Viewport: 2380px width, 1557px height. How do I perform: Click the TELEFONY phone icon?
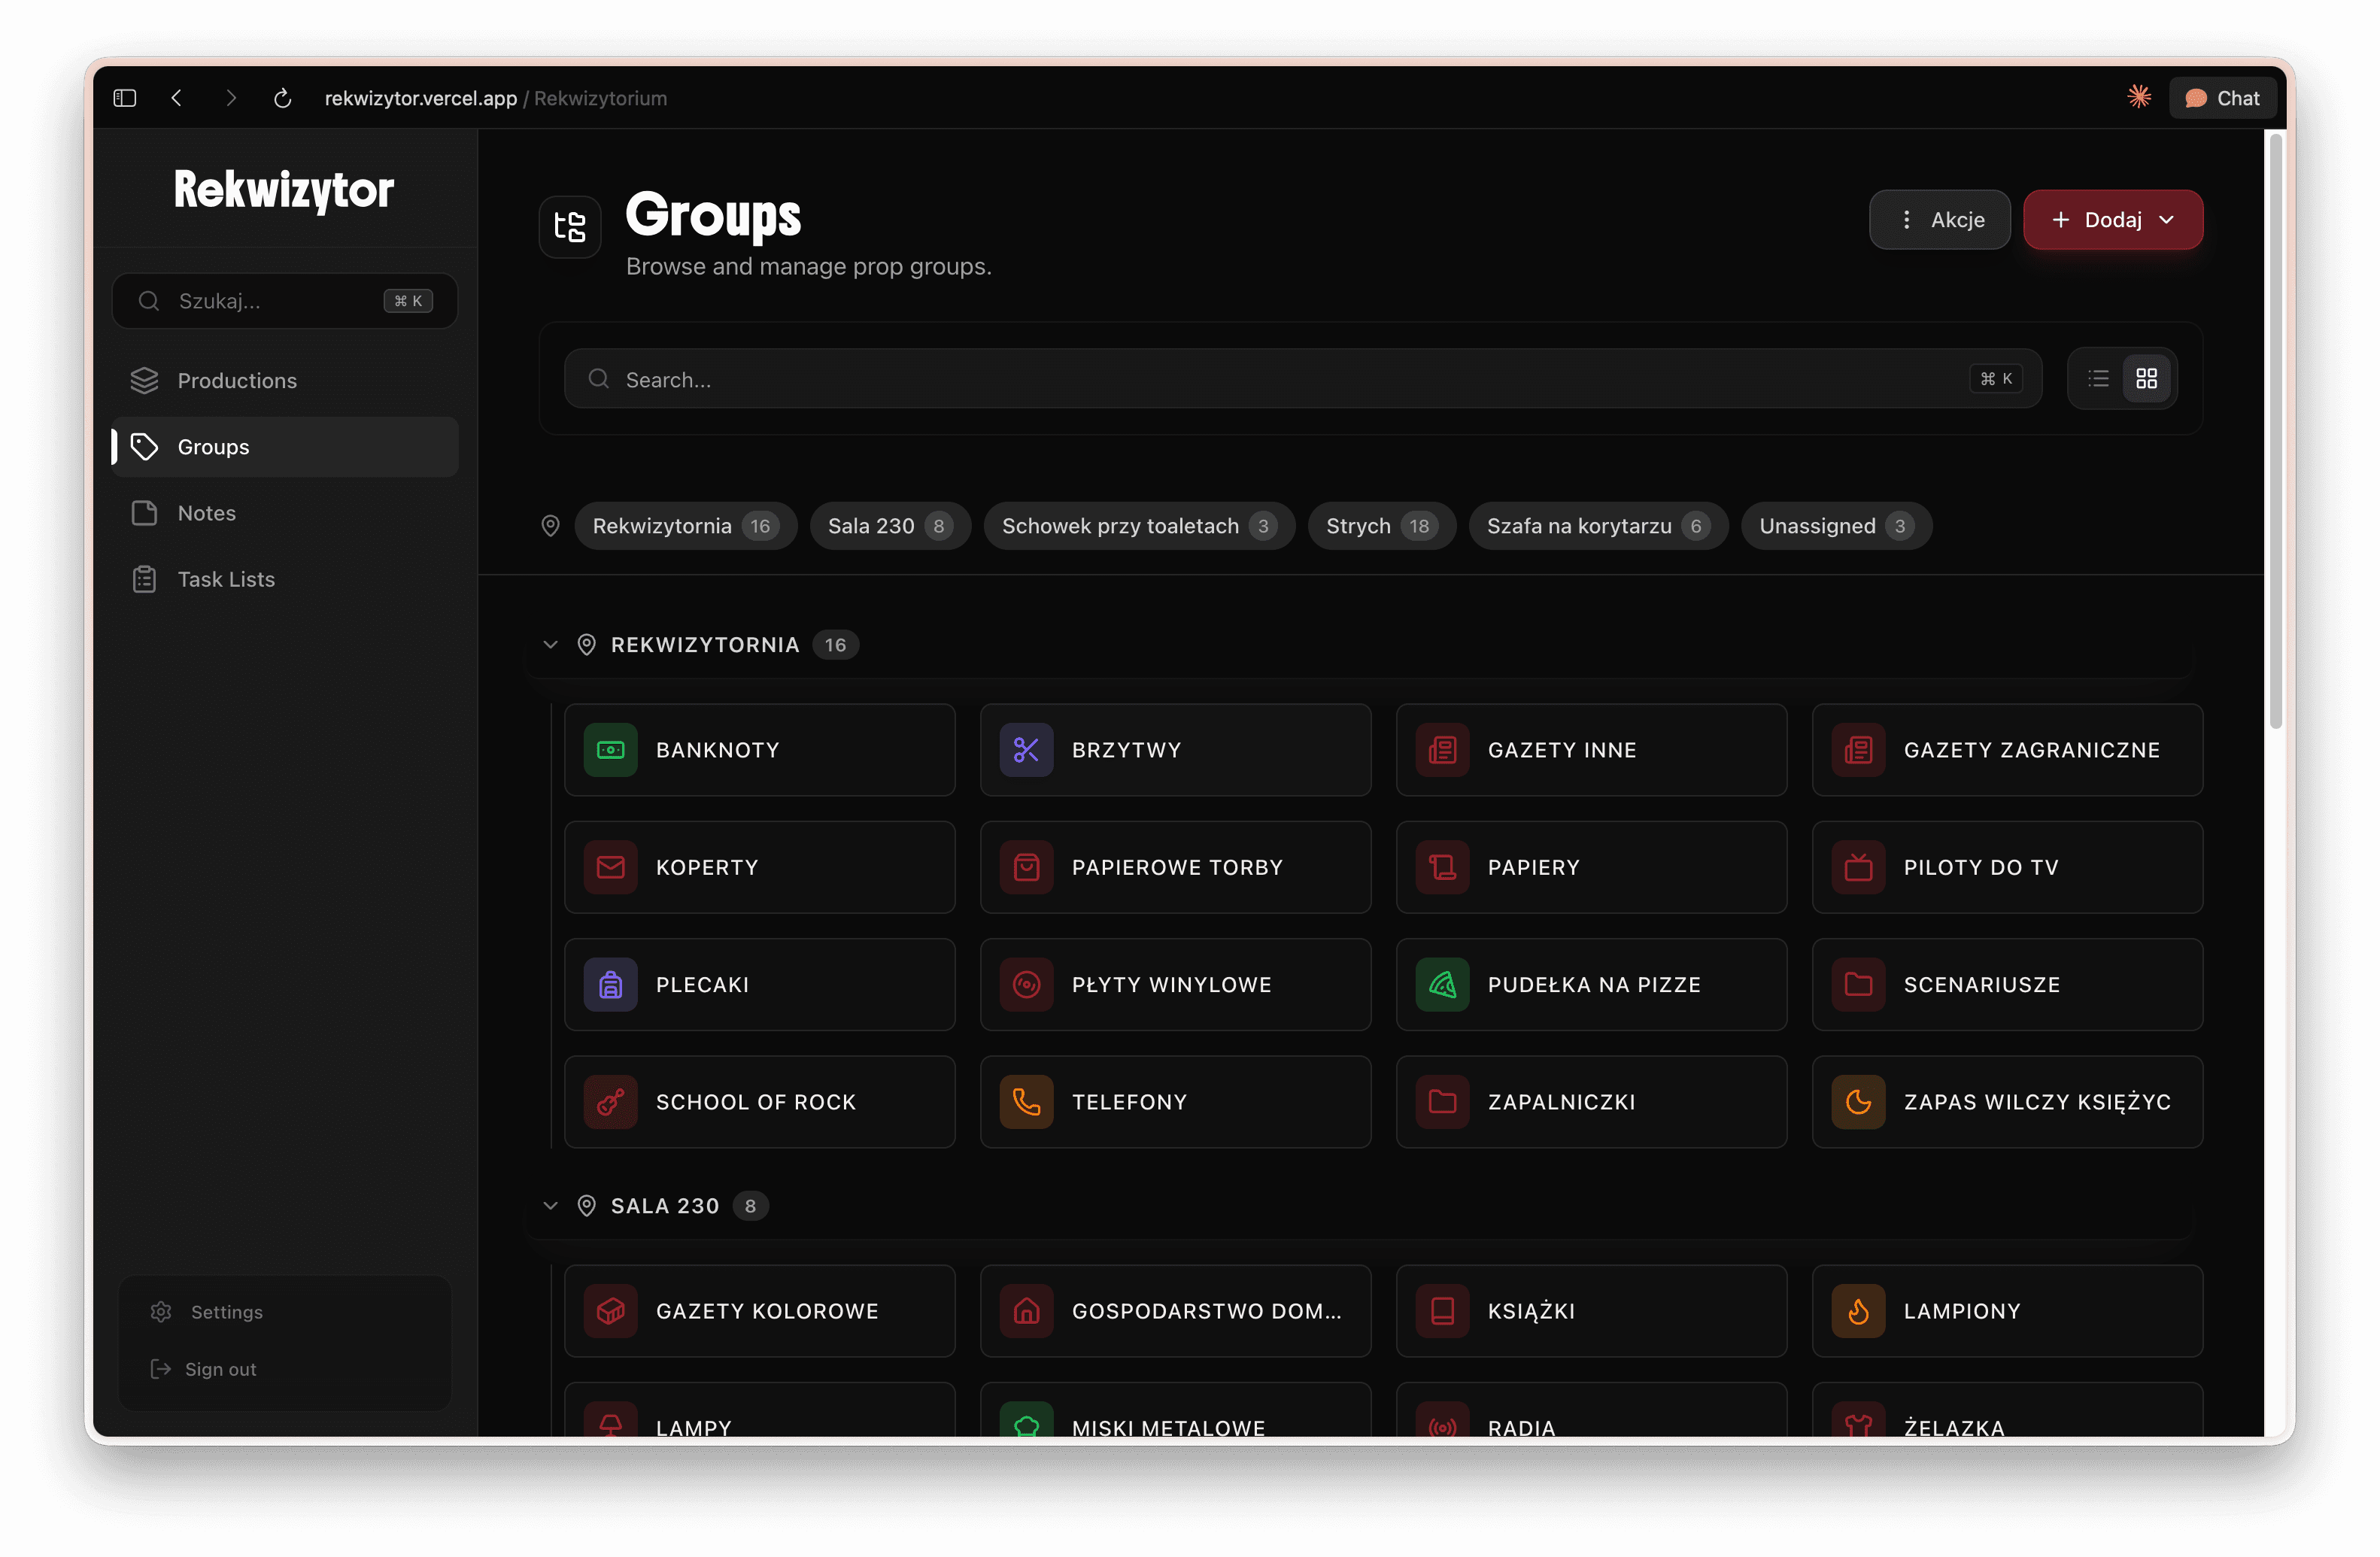coord(1026,1102)
